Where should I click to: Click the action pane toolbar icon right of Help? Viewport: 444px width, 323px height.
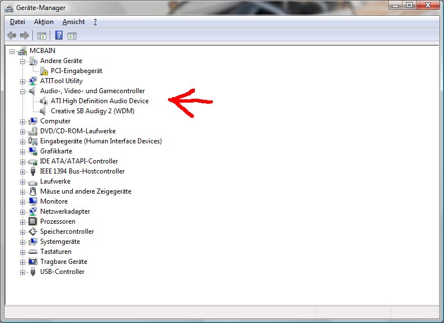[72, 36]
